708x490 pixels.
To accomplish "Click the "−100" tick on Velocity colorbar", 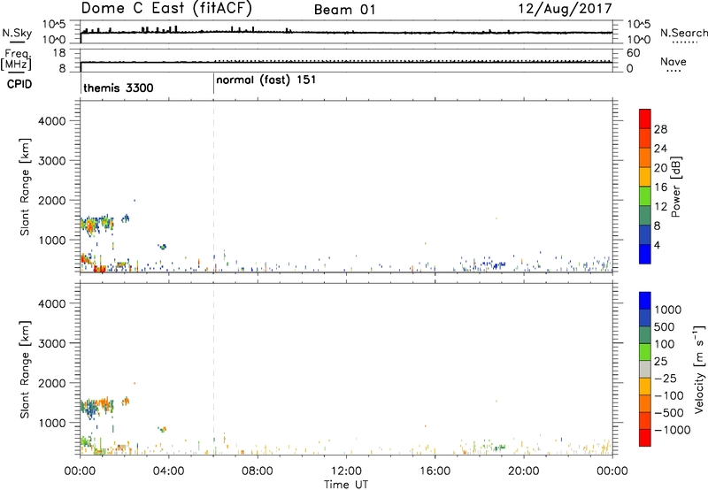I will pos(669,395).
